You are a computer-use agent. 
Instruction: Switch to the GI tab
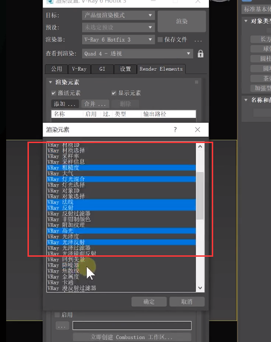[102, 69]
